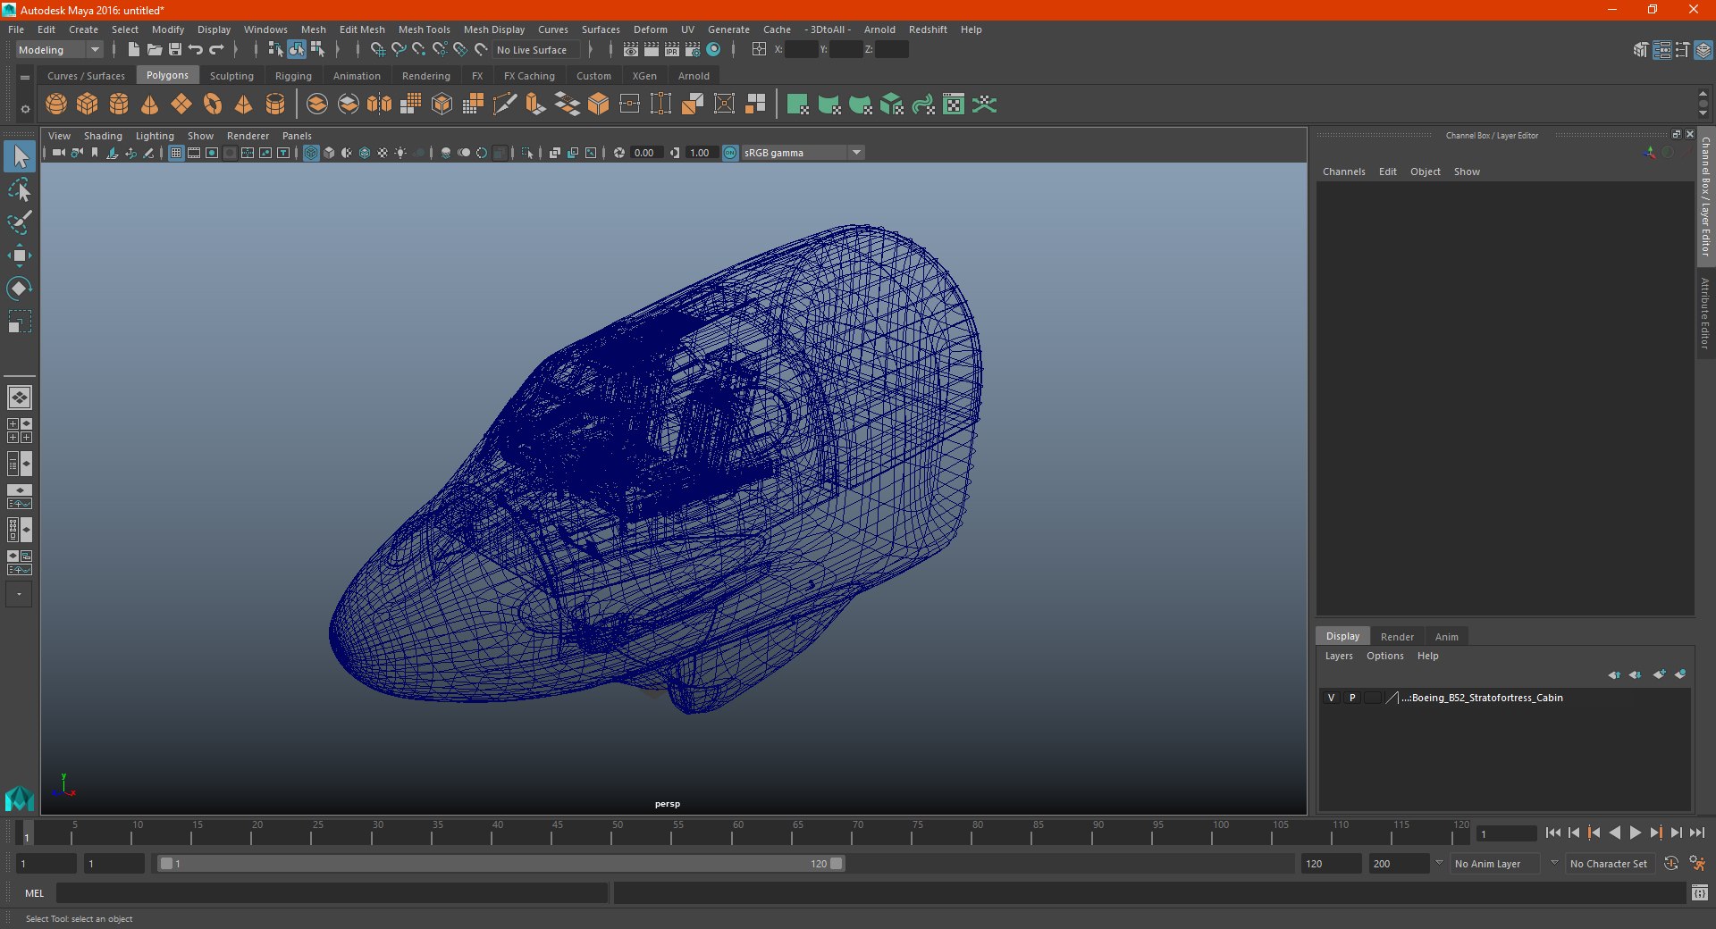Click the Mirror geometry shelf icon

coord(380,105)
